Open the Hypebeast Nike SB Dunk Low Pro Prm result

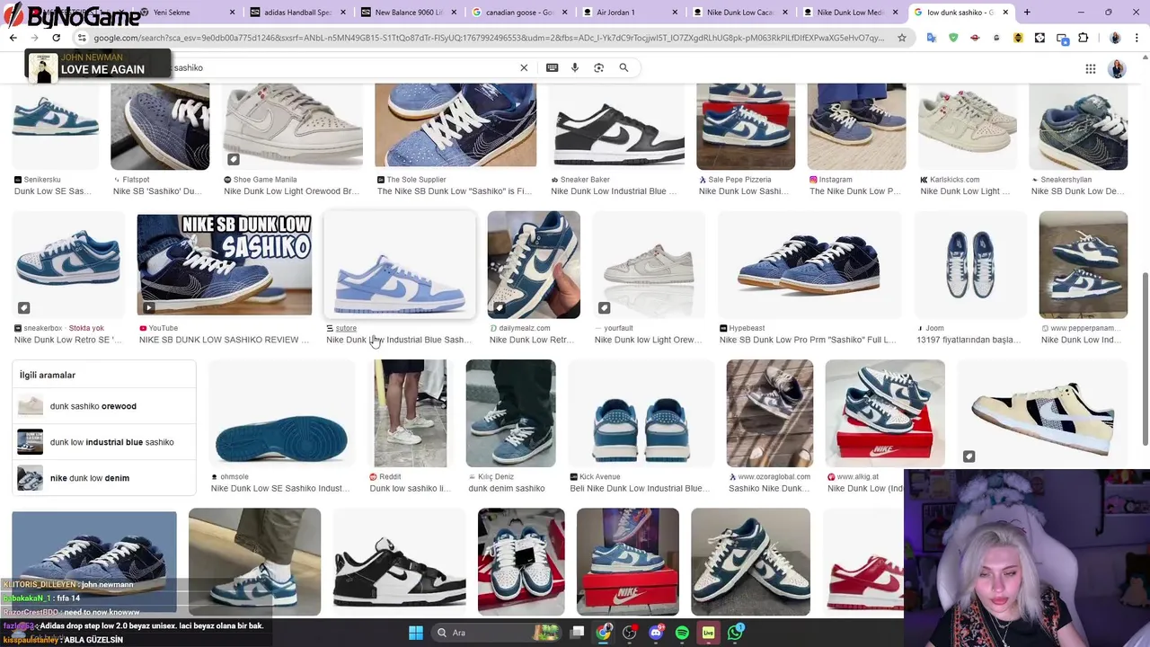(x=808, y=340)
